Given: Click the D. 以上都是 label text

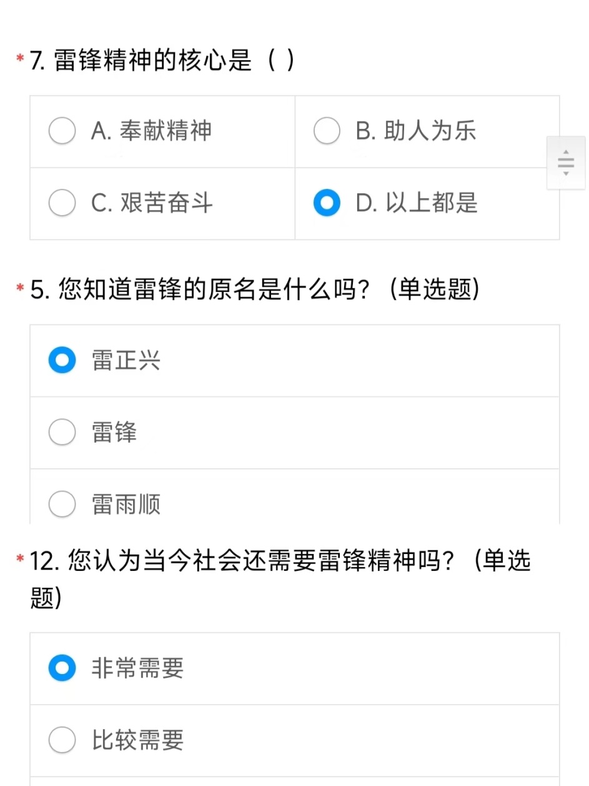Looking at the screenshot, I should point(417,203).
